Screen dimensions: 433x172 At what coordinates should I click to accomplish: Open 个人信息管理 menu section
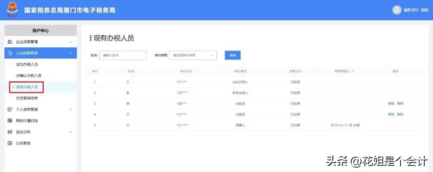click(41, 109)
